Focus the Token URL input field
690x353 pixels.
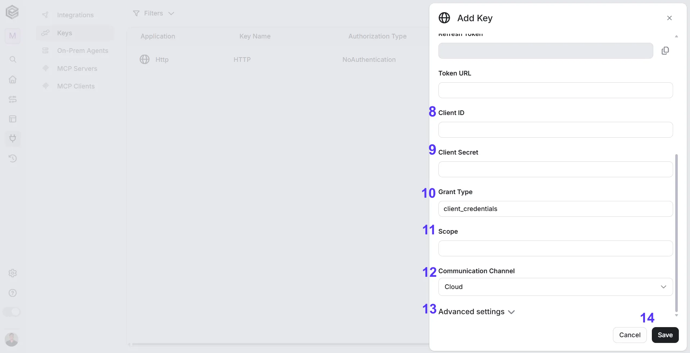tap(555, 90)
